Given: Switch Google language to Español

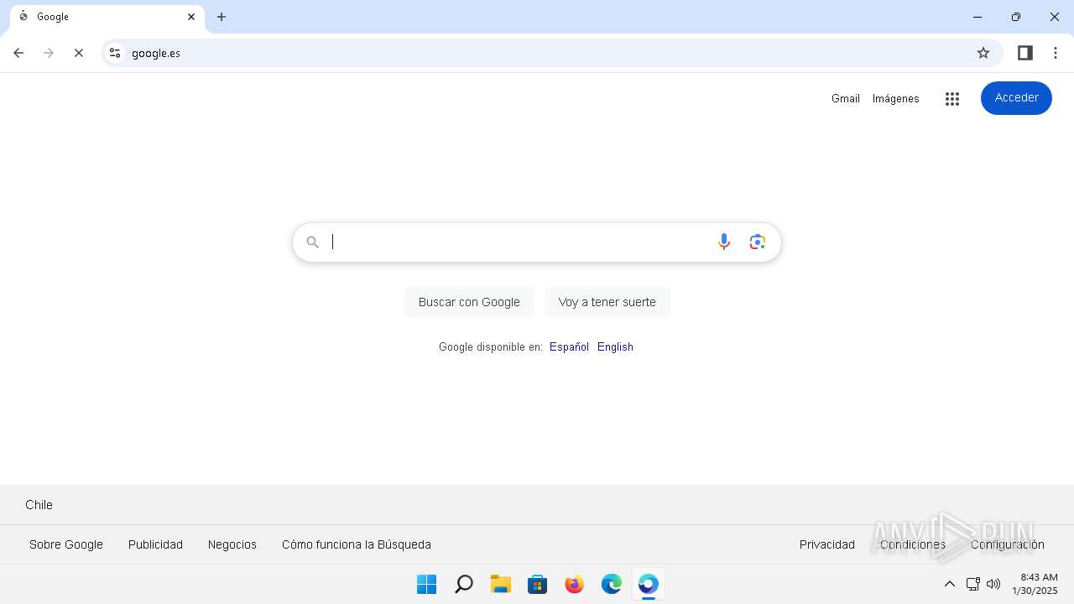Looking at the screenshot, I should (x=569, y=346).
